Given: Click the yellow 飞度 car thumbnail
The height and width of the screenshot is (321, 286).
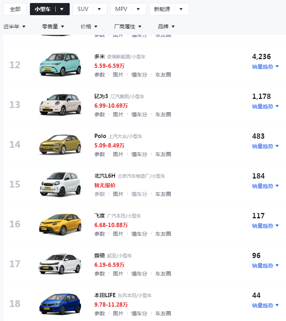Looking at the screenshot, I should [x=60, y=224].
